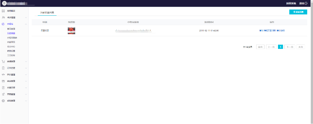The image size is (313, 124).
Task: Click the 小程序链接 column header
Action: tap(133, 22)
